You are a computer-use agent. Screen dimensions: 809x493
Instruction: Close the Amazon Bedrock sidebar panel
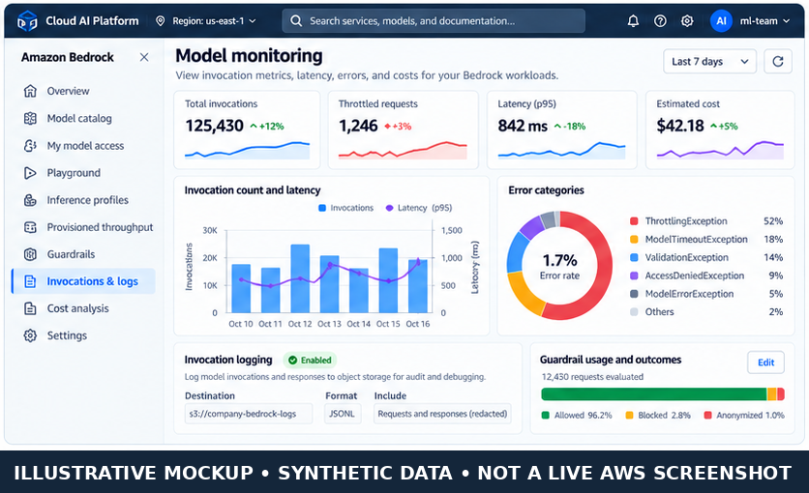[144, 57]
